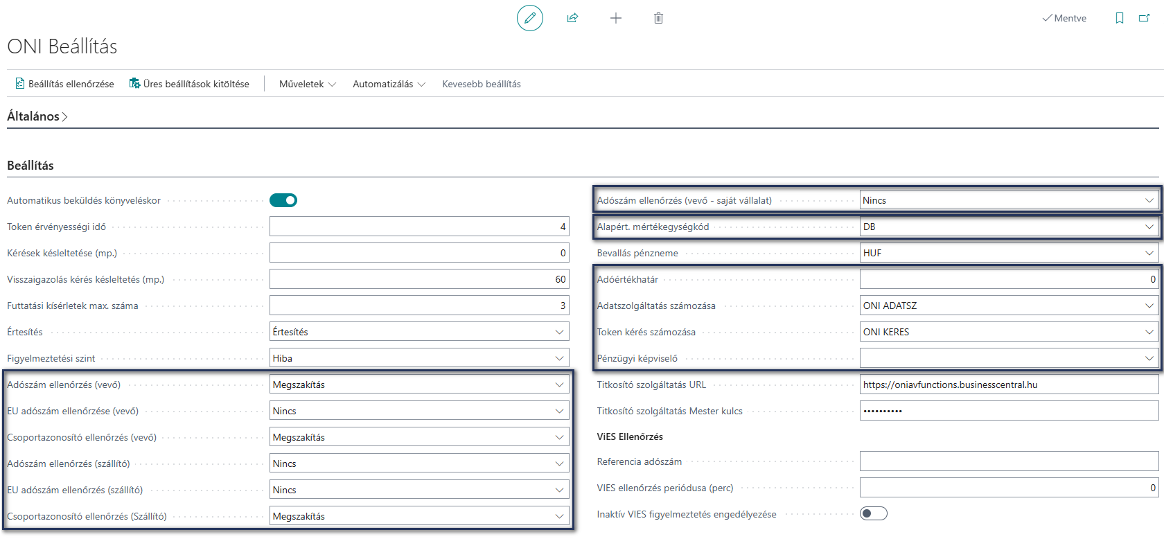Click the Token érvényességi idő field

pos(419,227)
